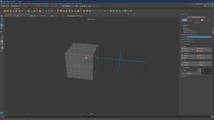
Task: Create a polygon disc from the shelf
Action: 22,11
